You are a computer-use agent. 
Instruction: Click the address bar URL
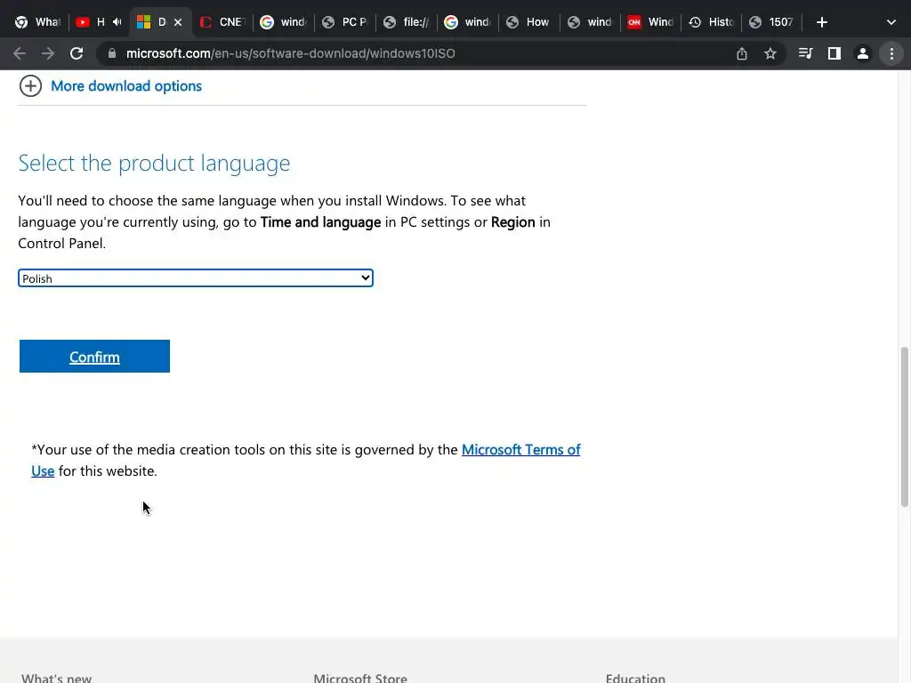click(291, 53)
